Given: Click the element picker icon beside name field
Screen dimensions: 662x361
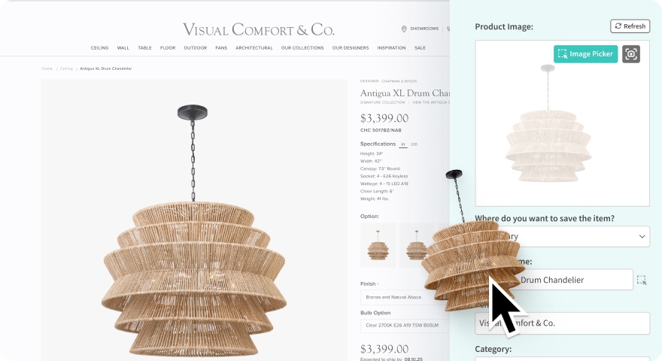Looking at the screenshot, I should [642, 280].
